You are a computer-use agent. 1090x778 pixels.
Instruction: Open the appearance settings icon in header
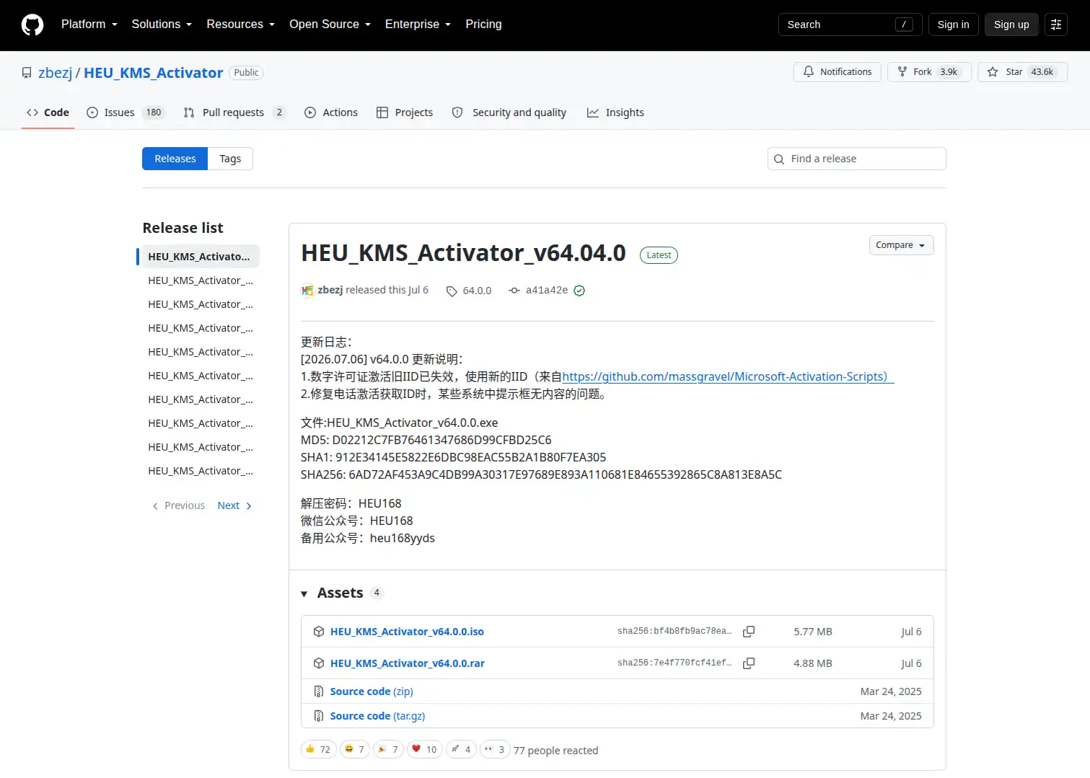(x=1056, y=25)
